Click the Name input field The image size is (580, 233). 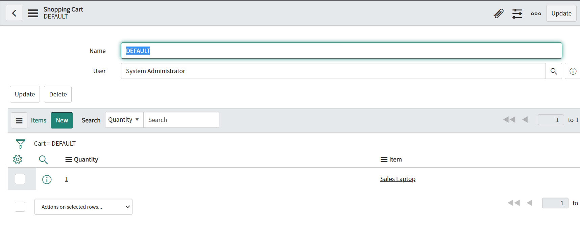point(341,51)
